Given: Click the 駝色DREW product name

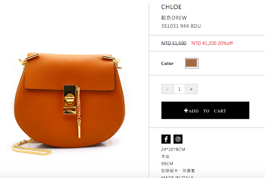Looking at the screenshot, I should (x=174, y=18).
